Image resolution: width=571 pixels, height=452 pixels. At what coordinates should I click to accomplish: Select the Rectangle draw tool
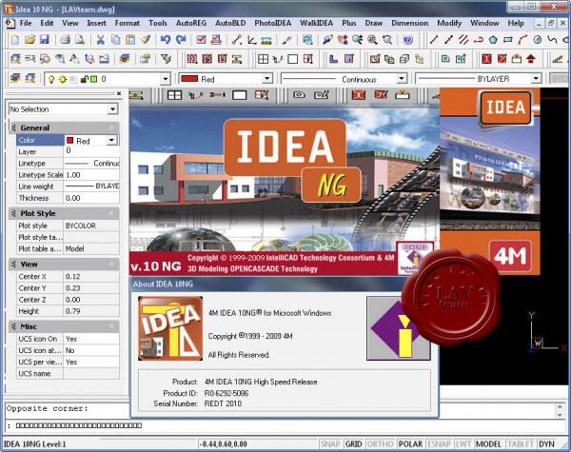[x=508, y=39]
